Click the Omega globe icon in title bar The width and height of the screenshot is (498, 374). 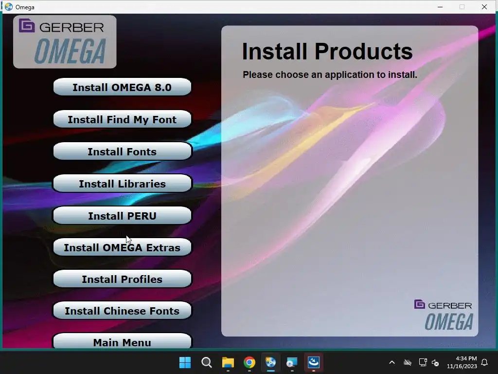(9, 7)
